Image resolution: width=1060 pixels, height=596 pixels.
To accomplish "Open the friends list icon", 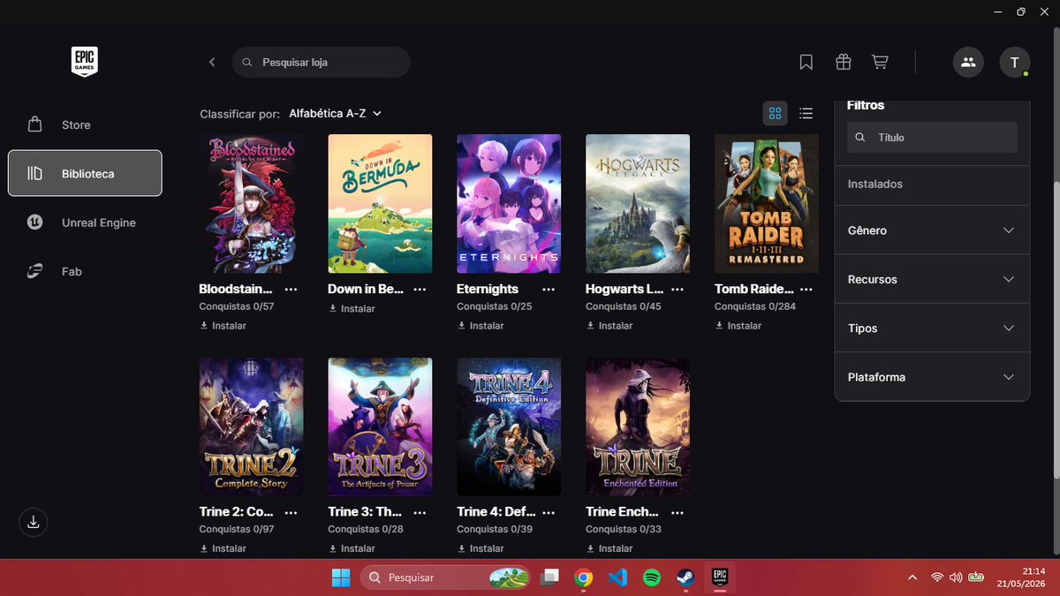I will (968, 62).
